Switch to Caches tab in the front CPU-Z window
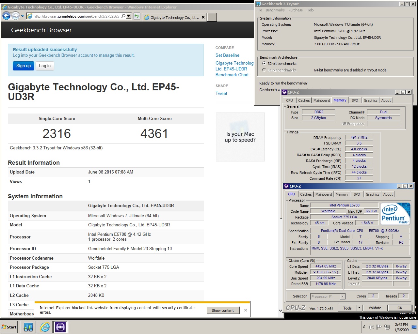Screen dimensions: 418x334 306,194
